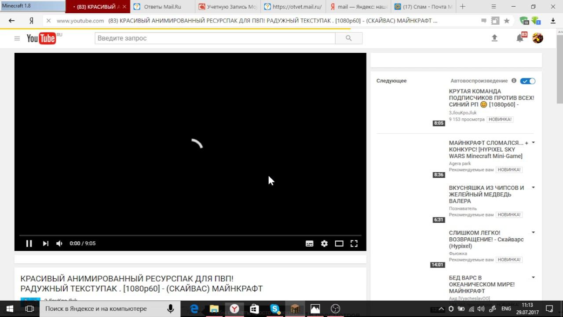The height and width of the screenshot is (317, 563).
Task: Focus the YouTube search field
Action: click(215, 38)
